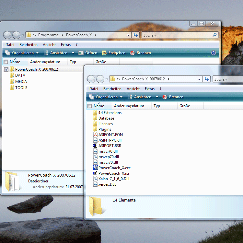Select the 4d Extensions folder
The image size is (243, 243).
(x=107, y=113)
